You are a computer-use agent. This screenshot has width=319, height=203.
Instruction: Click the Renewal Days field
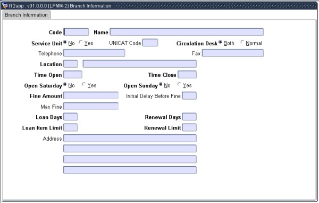click(189, 117)
